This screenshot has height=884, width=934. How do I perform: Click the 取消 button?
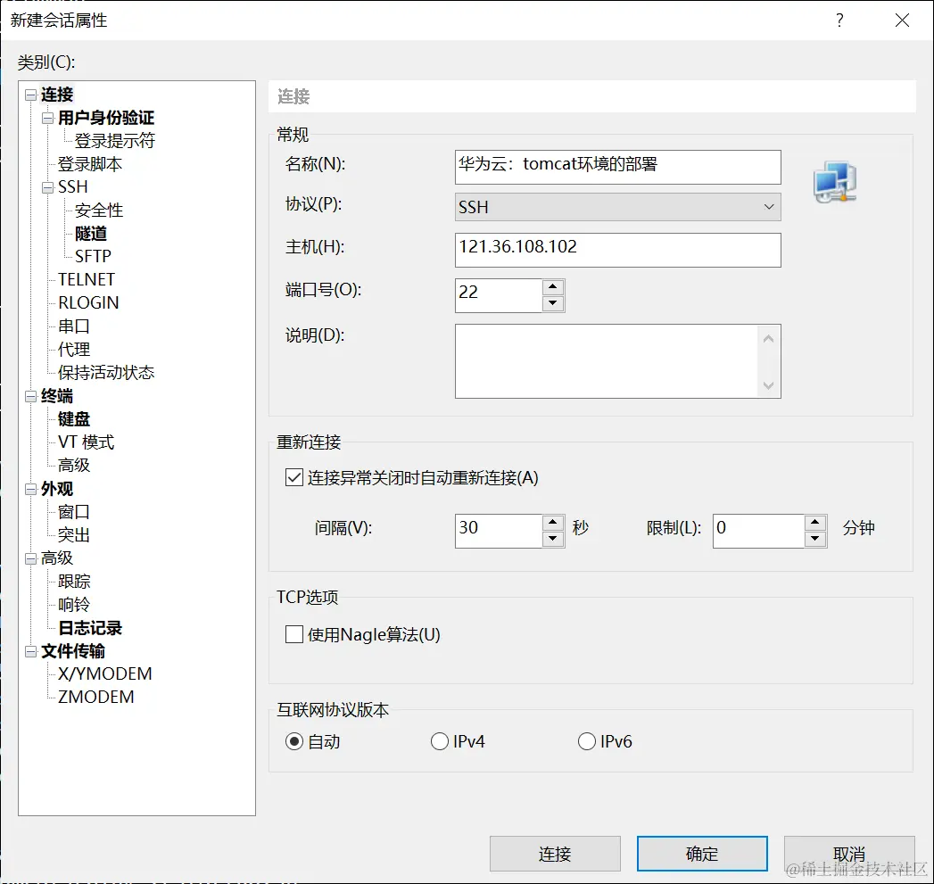tap(847, 853)
